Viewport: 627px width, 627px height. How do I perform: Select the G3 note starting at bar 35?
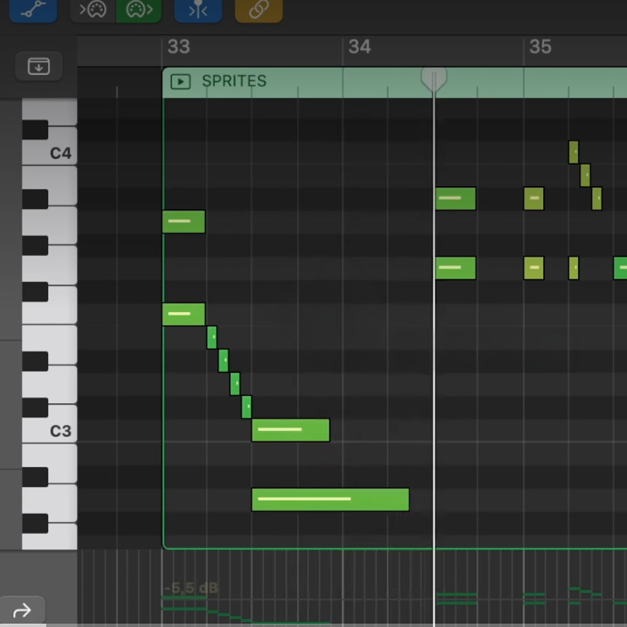[x=534, y=268]
